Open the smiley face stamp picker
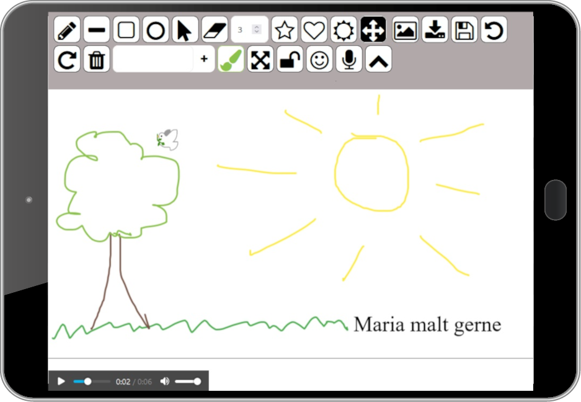This screenshot has width=581, height=402. pos(319,60)
